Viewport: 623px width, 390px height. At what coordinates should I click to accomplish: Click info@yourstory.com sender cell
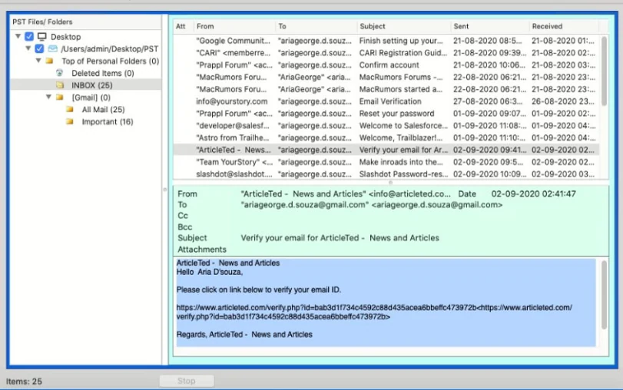(x=232, y=101)
